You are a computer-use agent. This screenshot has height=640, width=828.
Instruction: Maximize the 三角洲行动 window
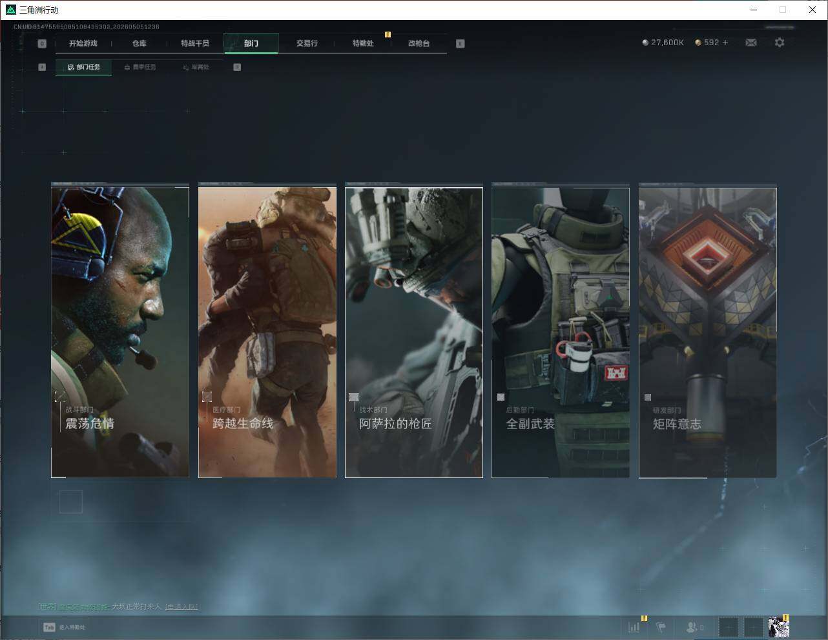(x=783, y=10)
